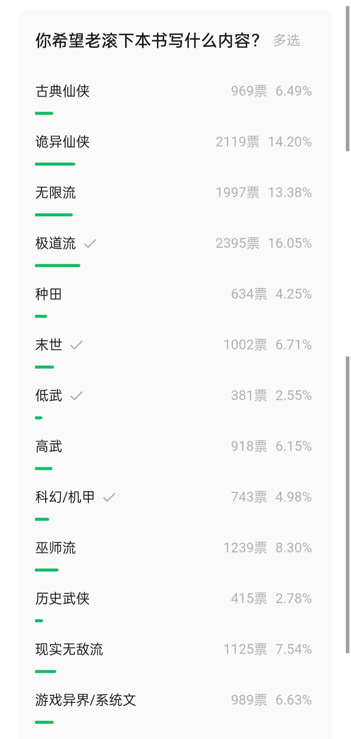Screen dimensions: 351x739
Task: Choose the 游戏异界/系统文 poll option
Action: pos(86,701)
